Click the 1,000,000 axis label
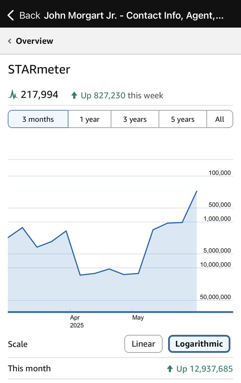 tap(217, 219)
